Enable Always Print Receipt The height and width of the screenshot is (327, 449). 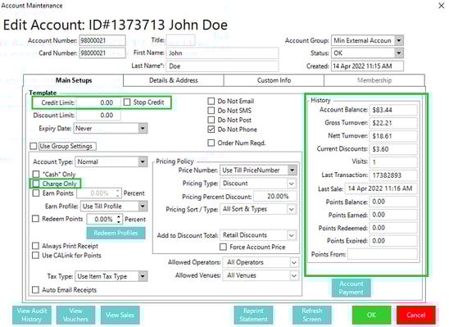[35, 246]
